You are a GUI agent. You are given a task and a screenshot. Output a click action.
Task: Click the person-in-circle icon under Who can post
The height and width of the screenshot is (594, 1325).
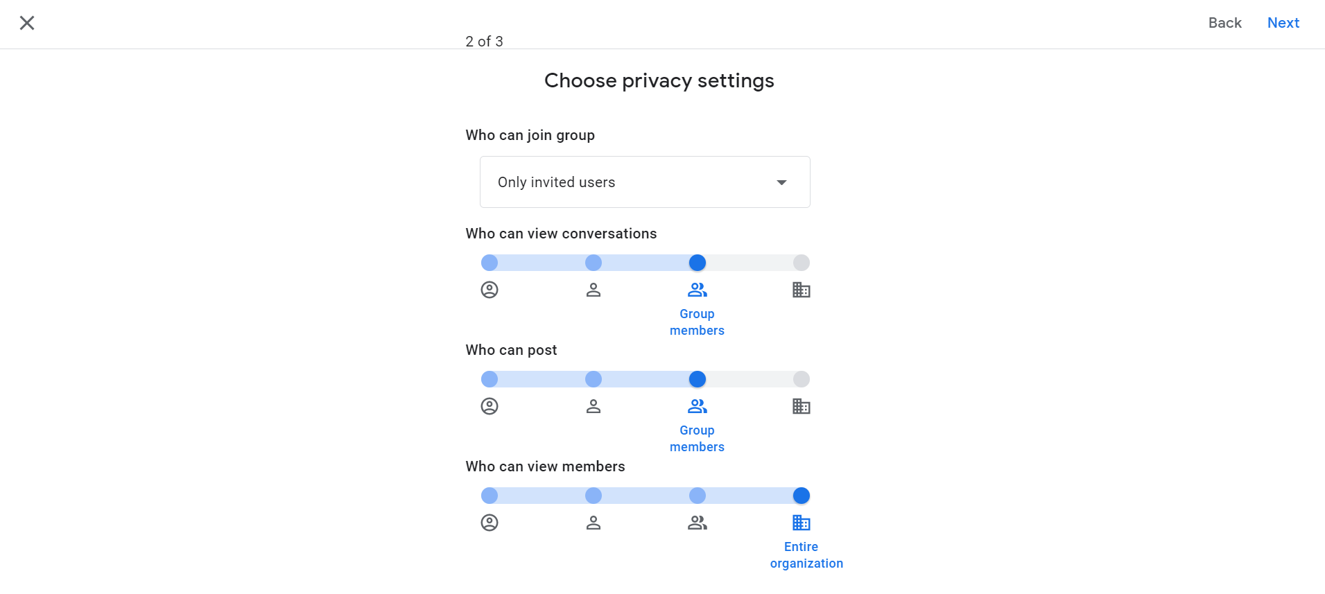point(490,405)
